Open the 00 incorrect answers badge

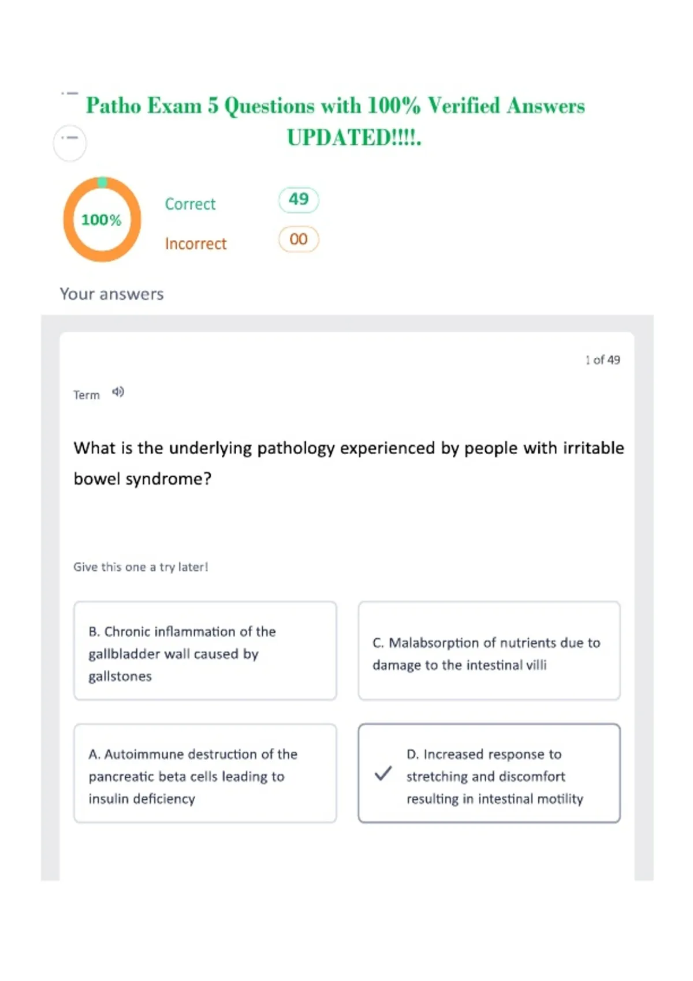[299, 239]
